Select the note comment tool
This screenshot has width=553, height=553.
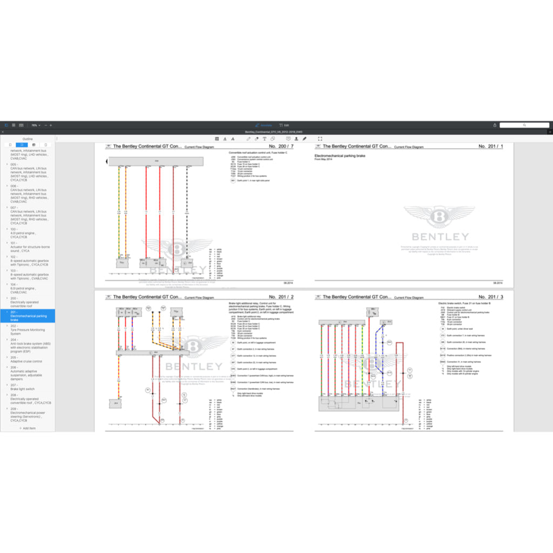[x=288, y=139]
